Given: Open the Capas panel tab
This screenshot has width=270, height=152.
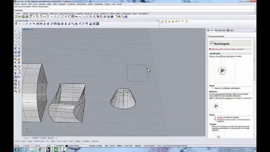Looking at the screenshot, I should (230, 30).
